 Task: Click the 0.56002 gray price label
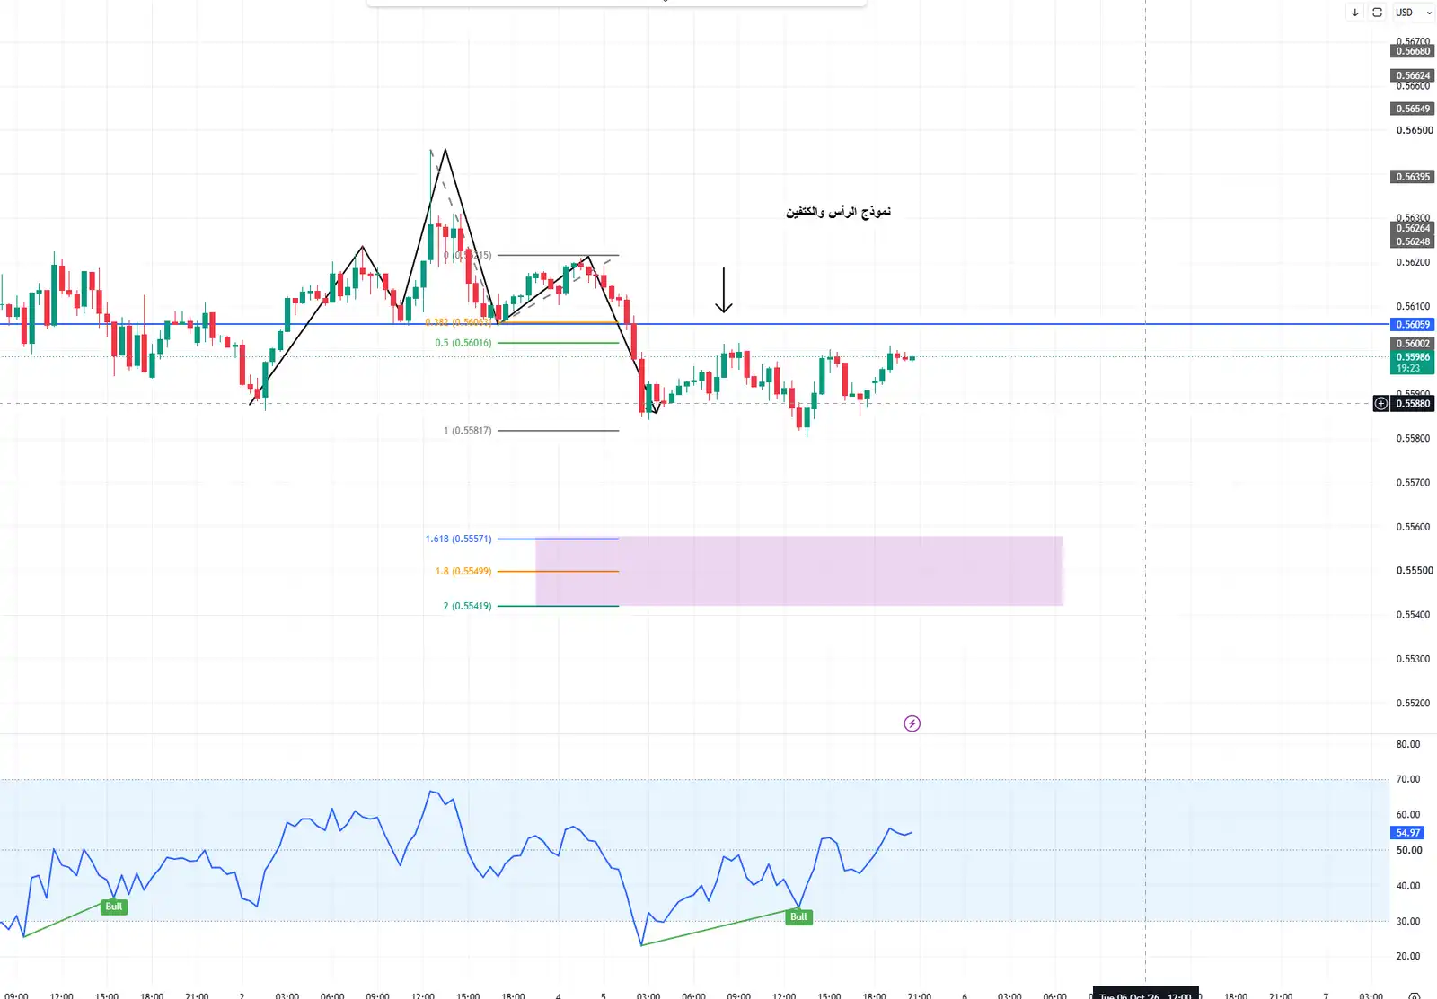pyautogui.click(x=1413, y=344)
